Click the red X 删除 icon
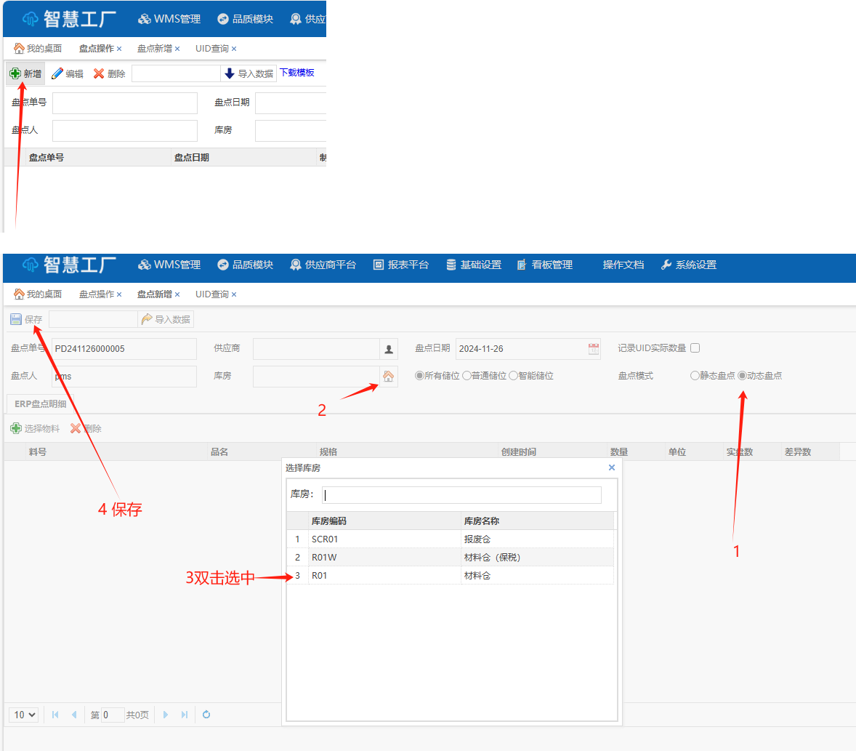This screenshot has height=751, width=856. (99, 73)
